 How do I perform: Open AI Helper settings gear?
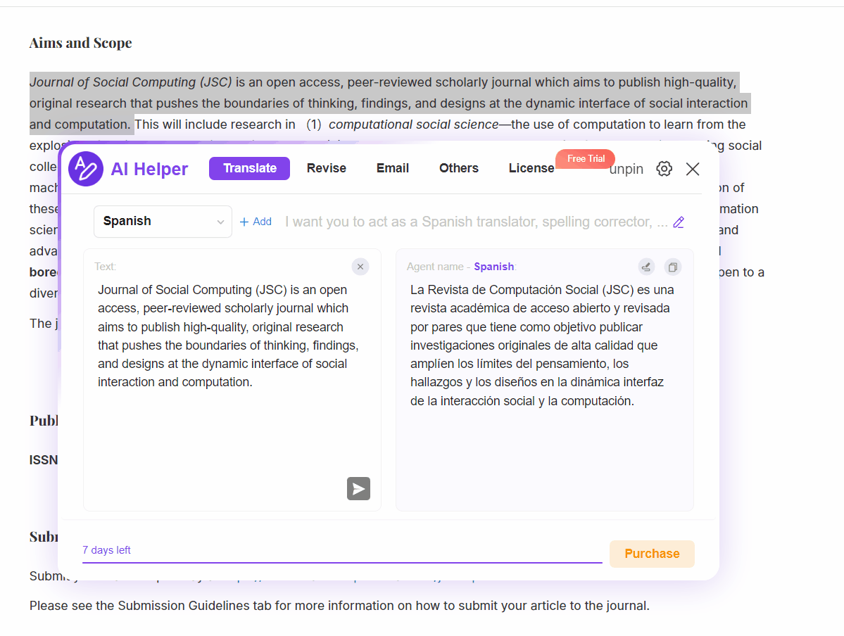(664, 169)
